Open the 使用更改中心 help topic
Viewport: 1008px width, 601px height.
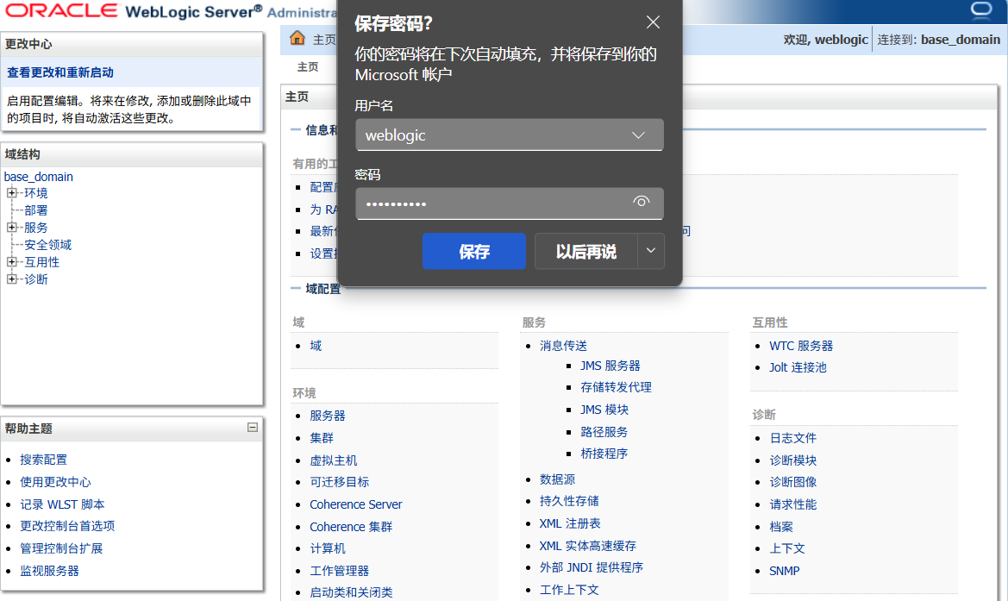click(x=55, y=482)
